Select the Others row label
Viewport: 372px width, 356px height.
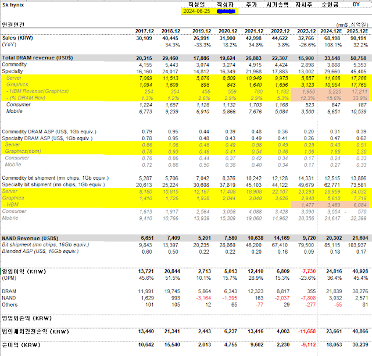[10, 304]
